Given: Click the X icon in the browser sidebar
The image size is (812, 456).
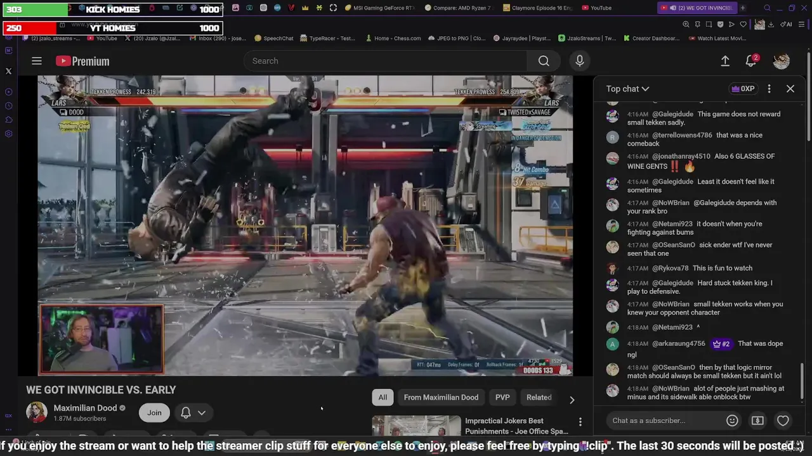Looking at the screenshot, I should tap(8, 72).
